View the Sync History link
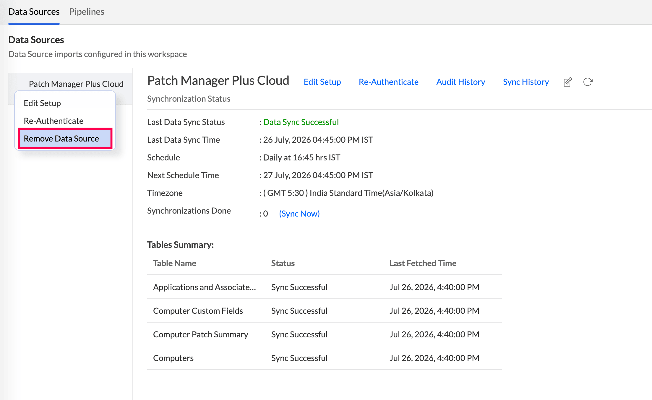The height and width of the screenshot is (400, 652). click(x=526, y=82)
